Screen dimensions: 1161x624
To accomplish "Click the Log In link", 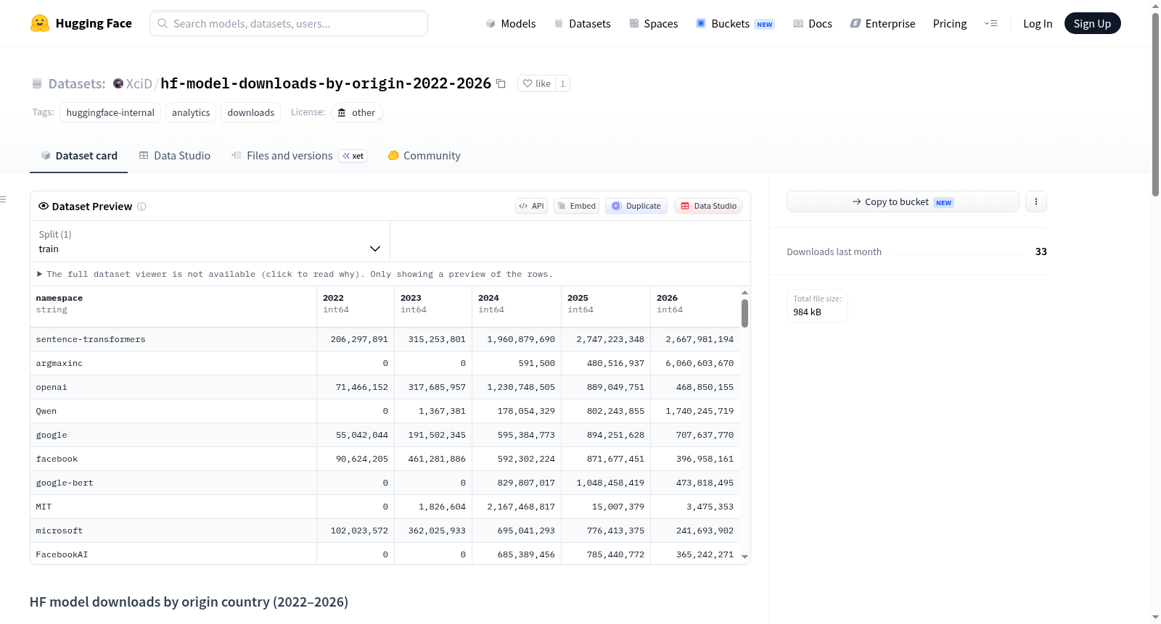I will coord(1038,23).
